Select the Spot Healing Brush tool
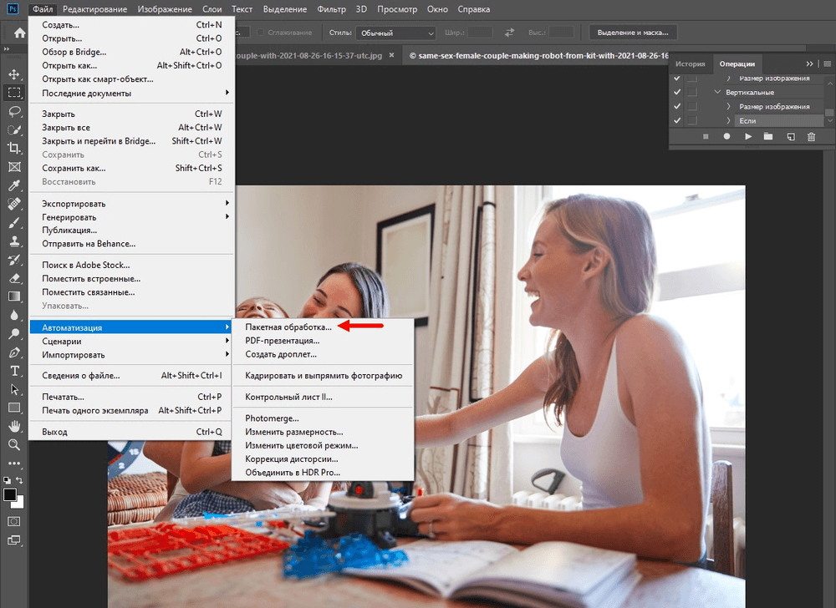The image size is (836, 608). tap(14, 204)
